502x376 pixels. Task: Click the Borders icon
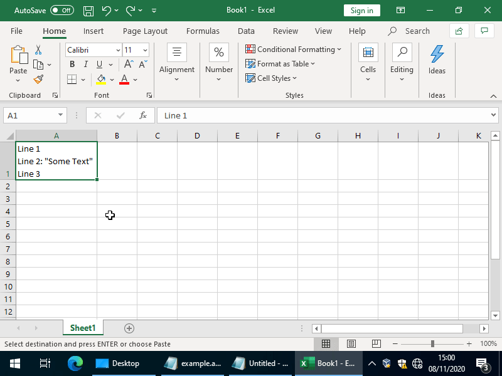pos(72,80)
